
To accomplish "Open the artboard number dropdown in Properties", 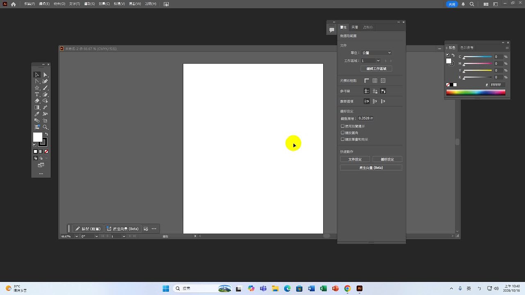I will pyautogui.click(x=378, y=61).
